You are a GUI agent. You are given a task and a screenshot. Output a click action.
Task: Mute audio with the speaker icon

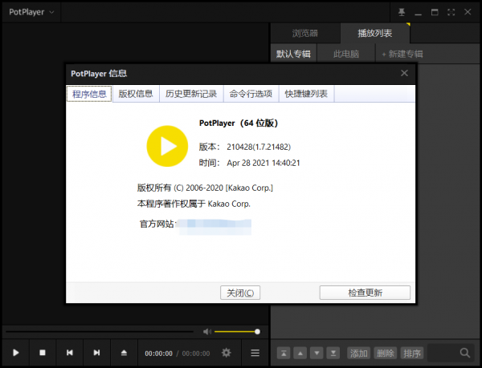coord(207,331)
